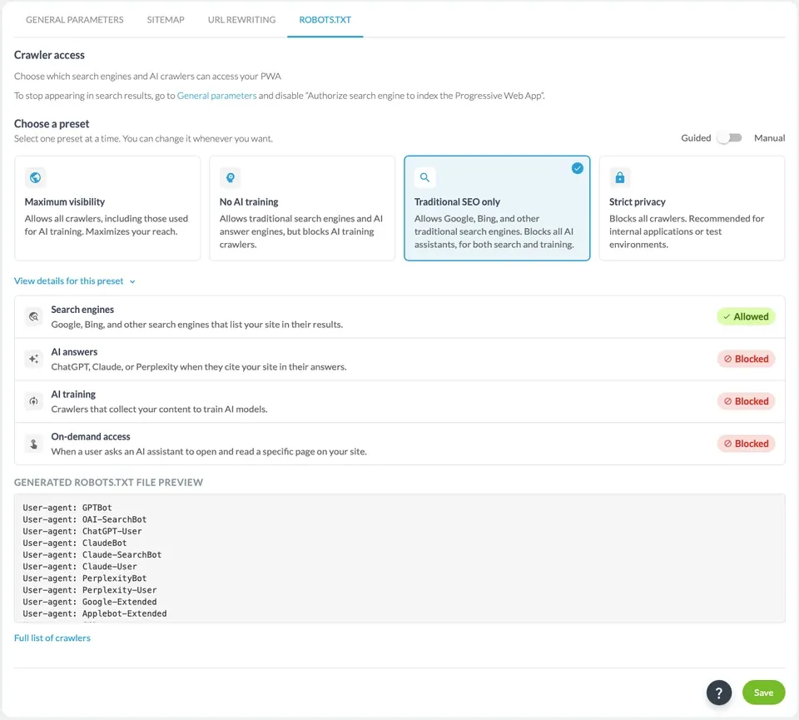Toggle the Guided/Manual mode switch
This screenshot has width=799, height=720.
pos(732,137)
